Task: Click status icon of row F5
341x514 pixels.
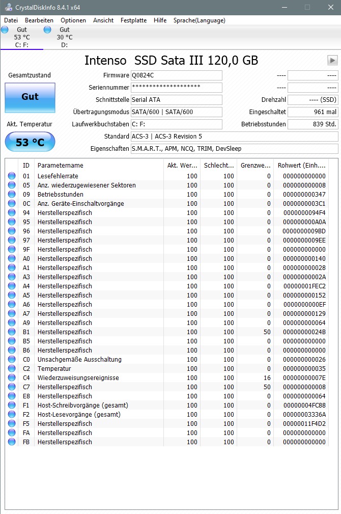Action: pyautogui.click(x=12, y=423)
